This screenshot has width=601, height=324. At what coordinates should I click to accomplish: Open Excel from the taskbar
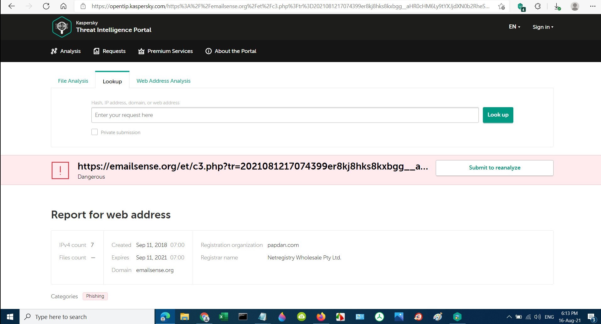(224, 317)
